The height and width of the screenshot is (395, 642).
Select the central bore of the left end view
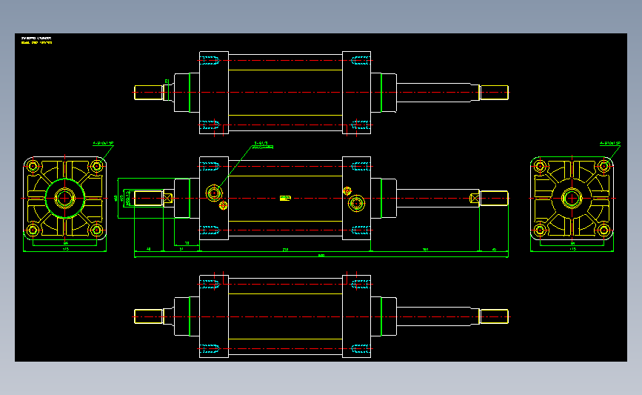[x=64, y=199]
